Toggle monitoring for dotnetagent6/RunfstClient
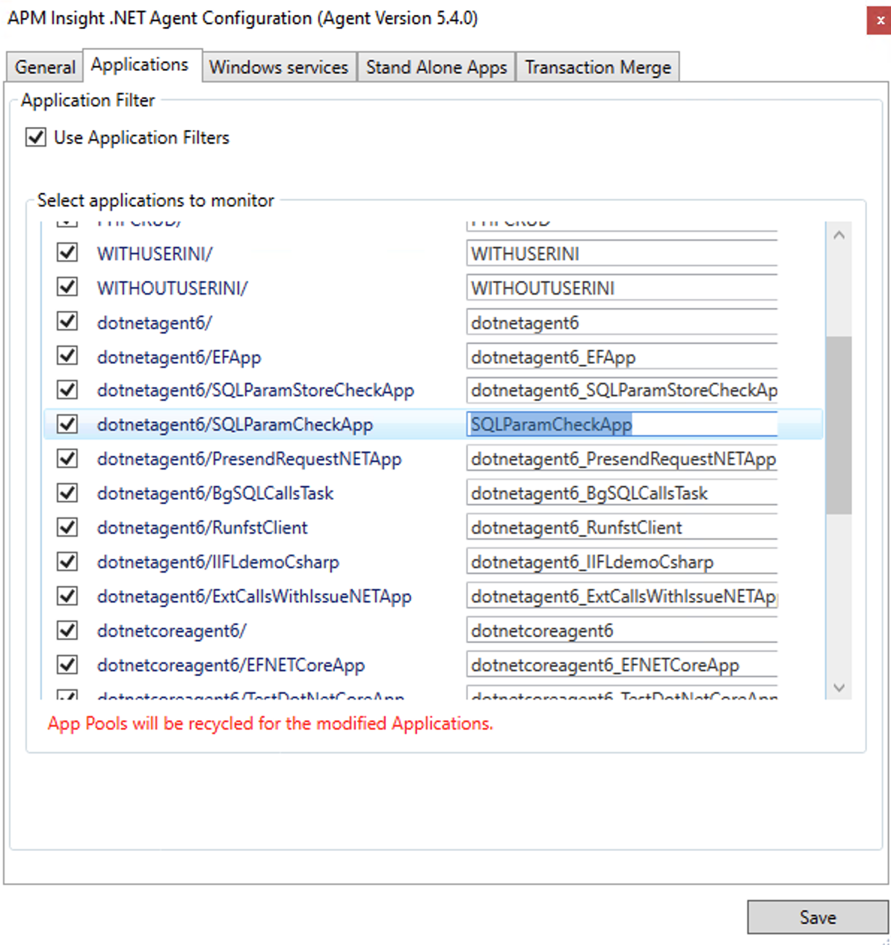This screenshot has width=891, height=945. (67, 526)
